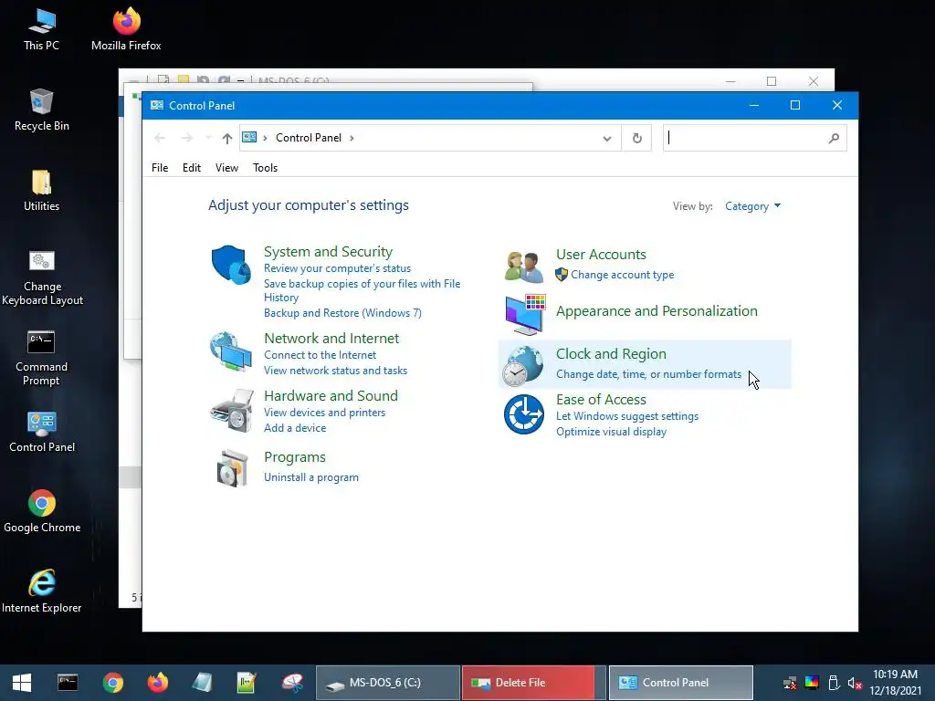Refresh the Control Panel view

pyautogui.click(x=636, y=139)
